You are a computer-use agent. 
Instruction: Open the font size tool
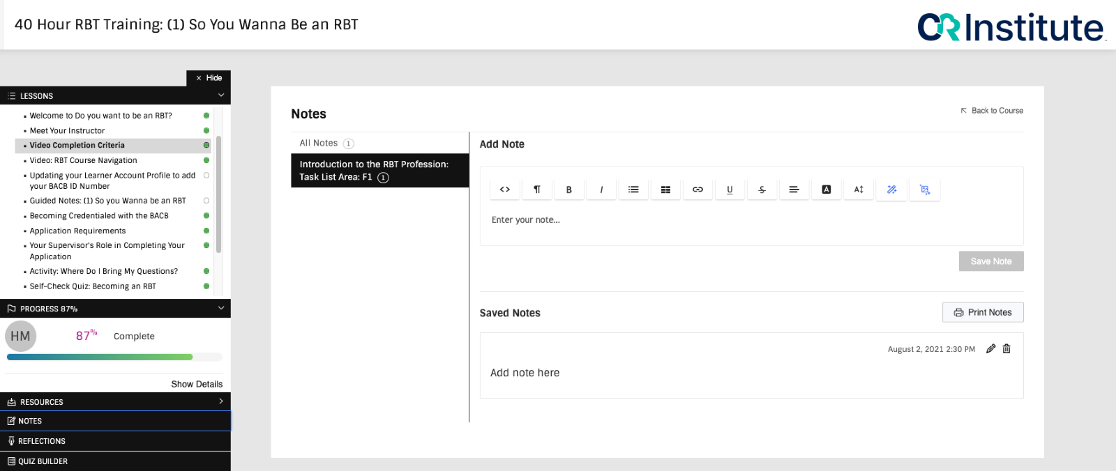[859, 190]
